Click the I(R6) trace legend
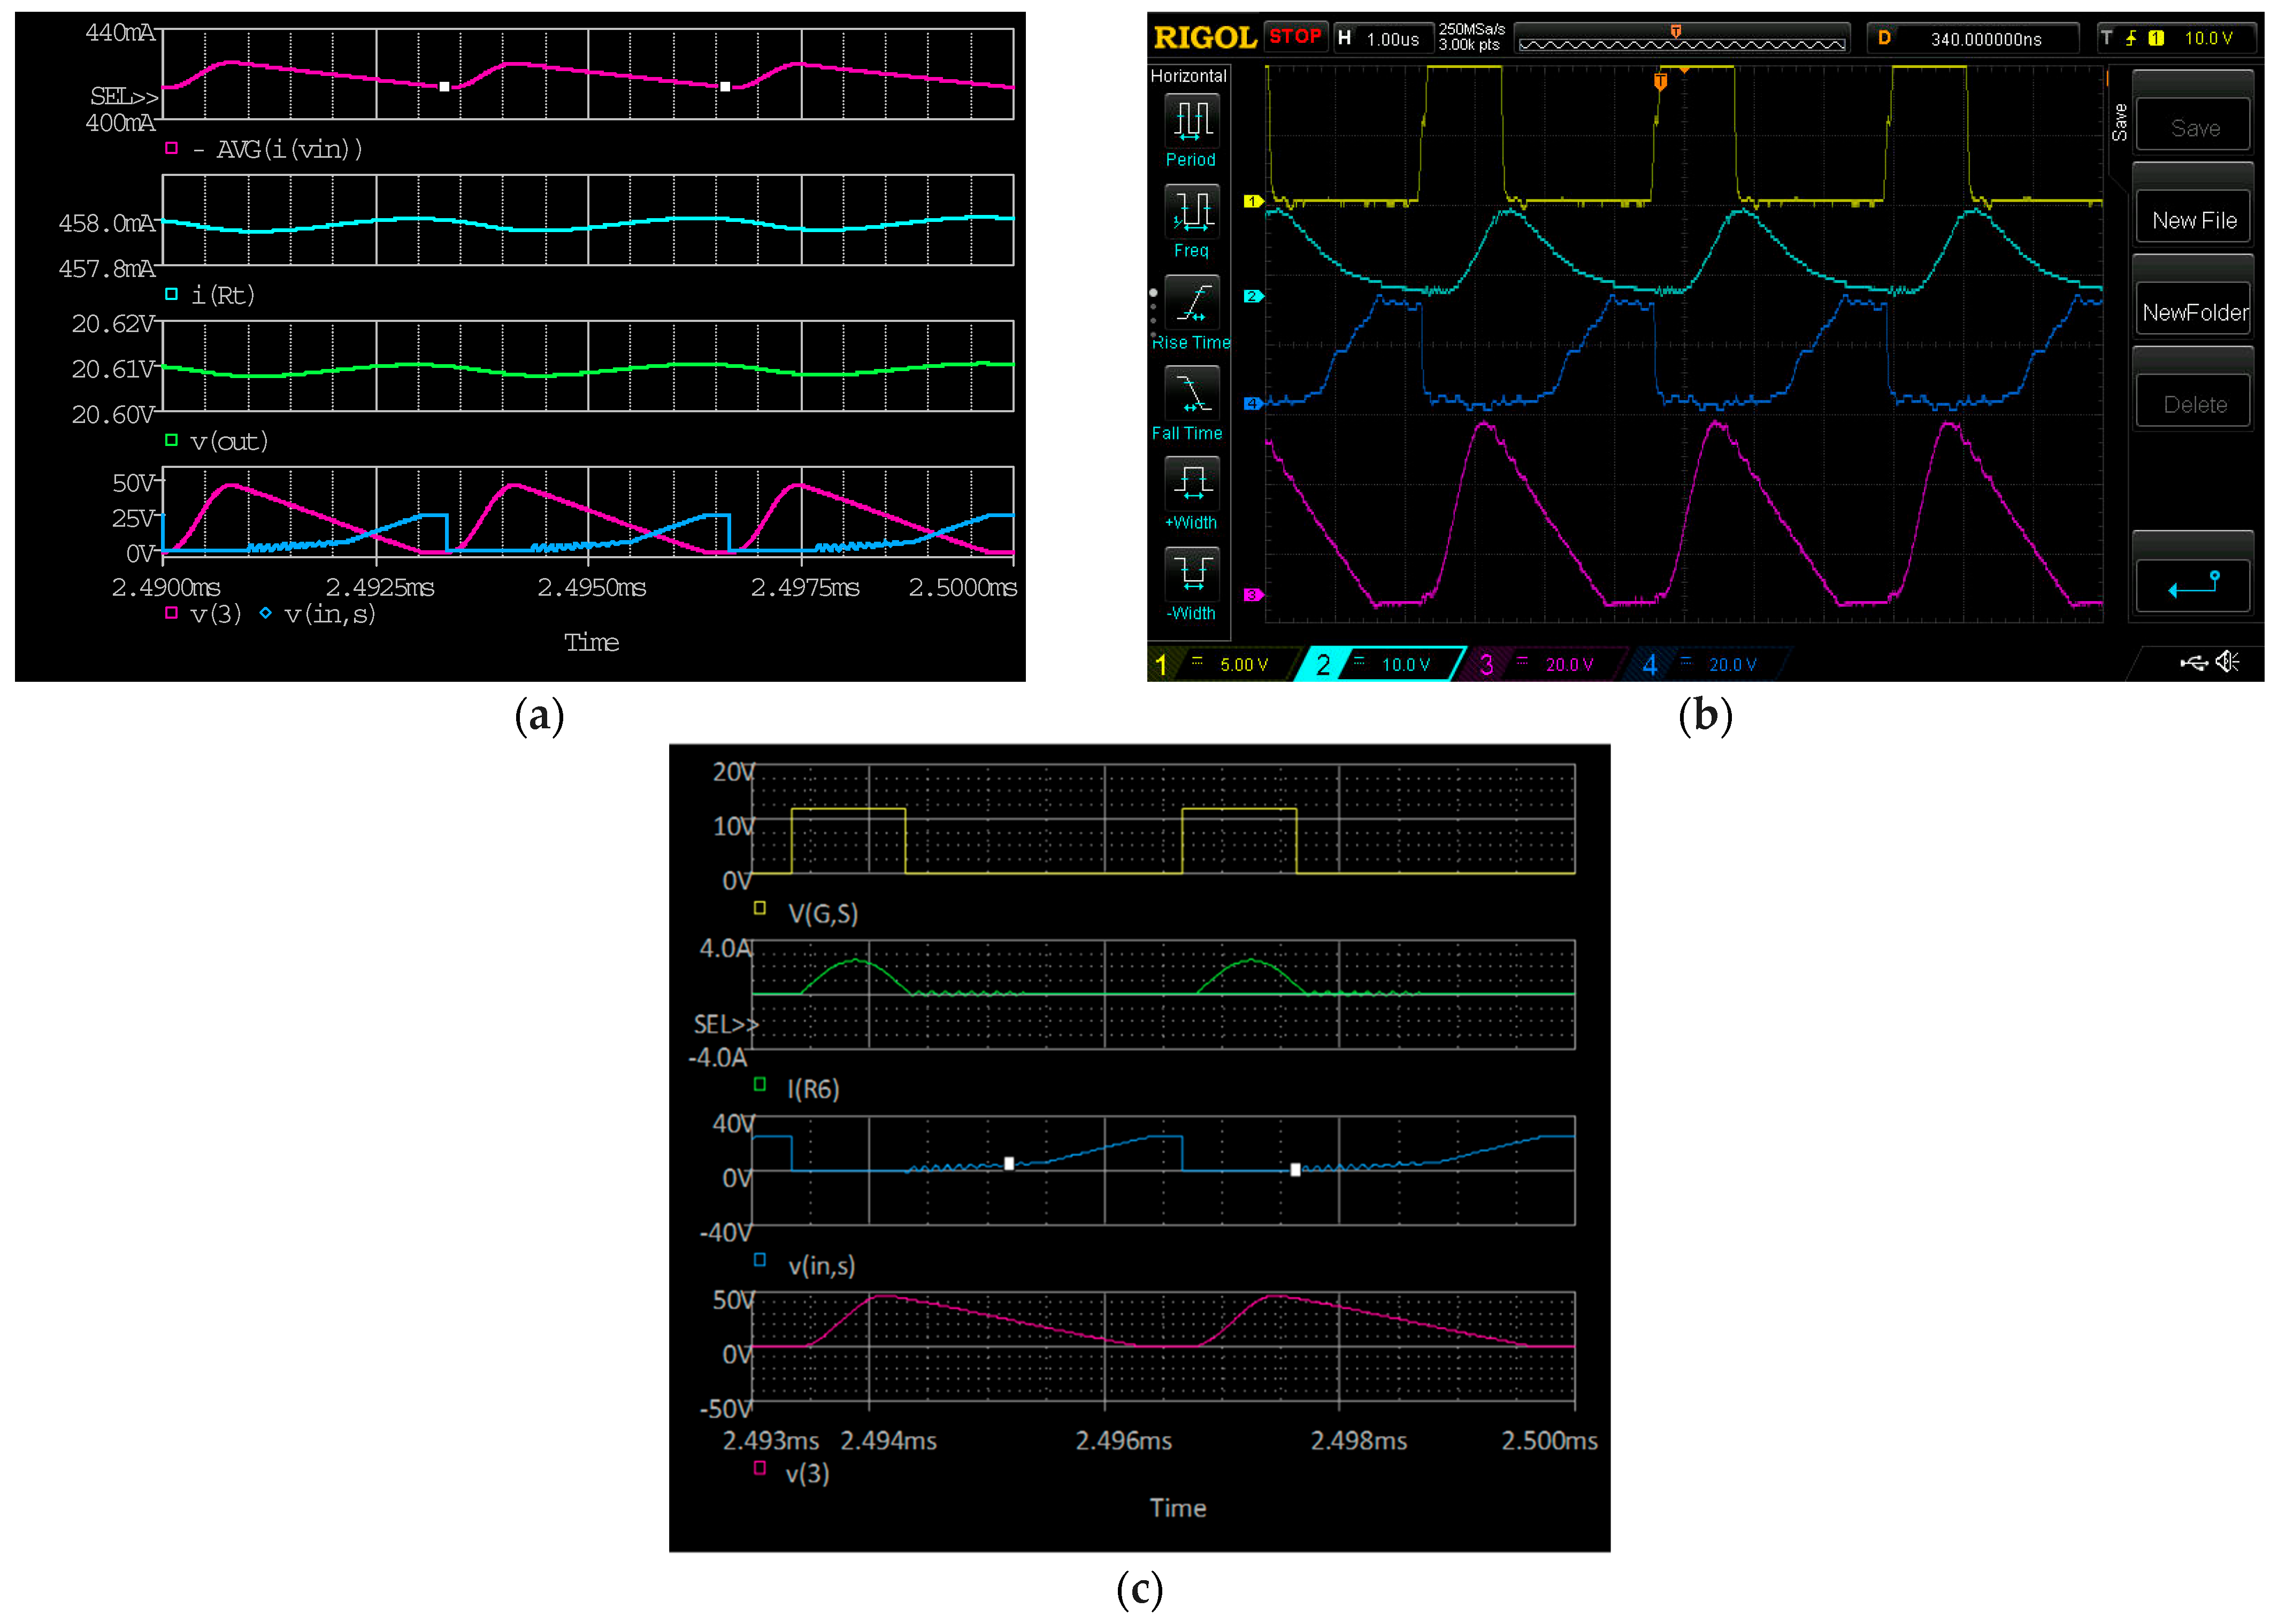Screen dimensions: 2278x1624 (813, 1089)
